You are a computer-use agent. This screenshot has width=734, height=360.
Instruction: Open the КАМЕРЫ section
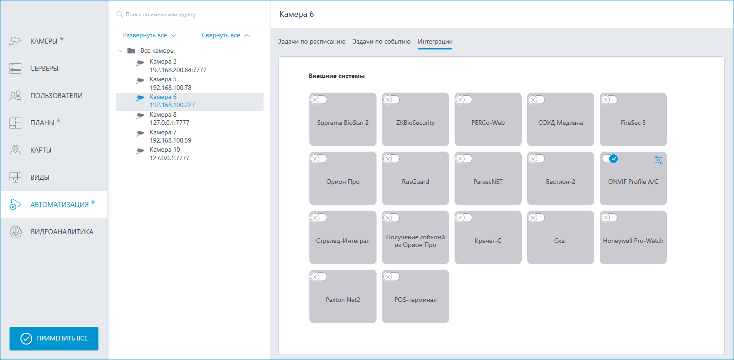(x=54, y=41)
